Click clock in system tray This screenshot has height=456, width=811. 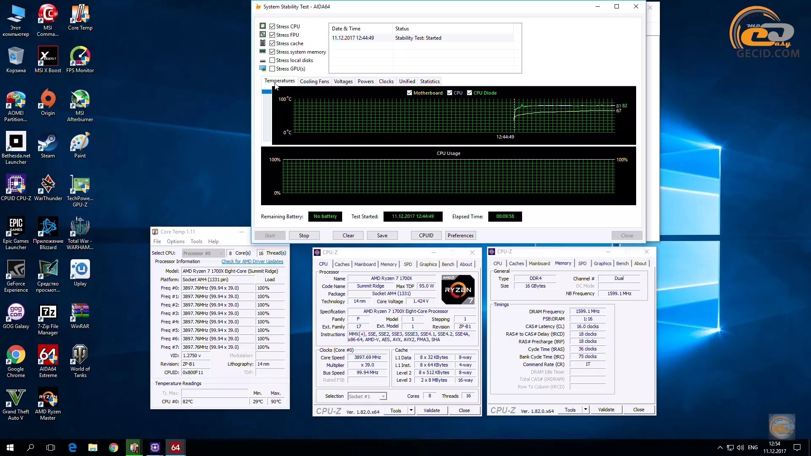[x=774, y=447]
